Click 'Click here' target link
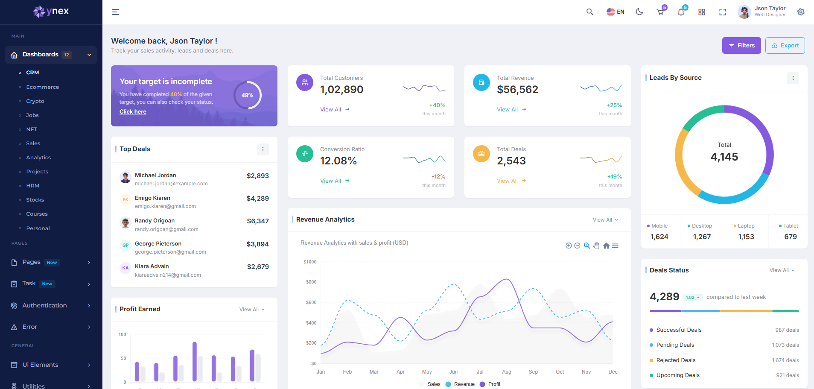814x389 pixels. point(133,111)
